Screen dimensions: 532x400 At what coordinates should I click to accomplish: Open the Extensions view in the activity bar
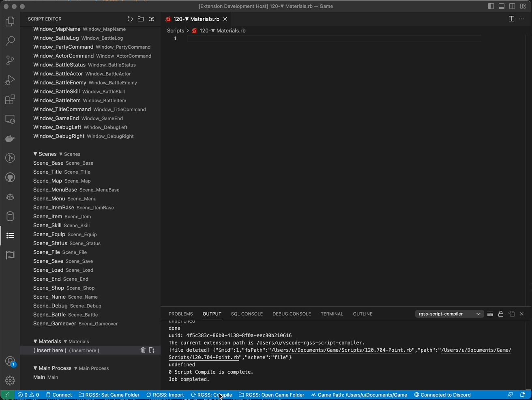[x=10, y=99]
